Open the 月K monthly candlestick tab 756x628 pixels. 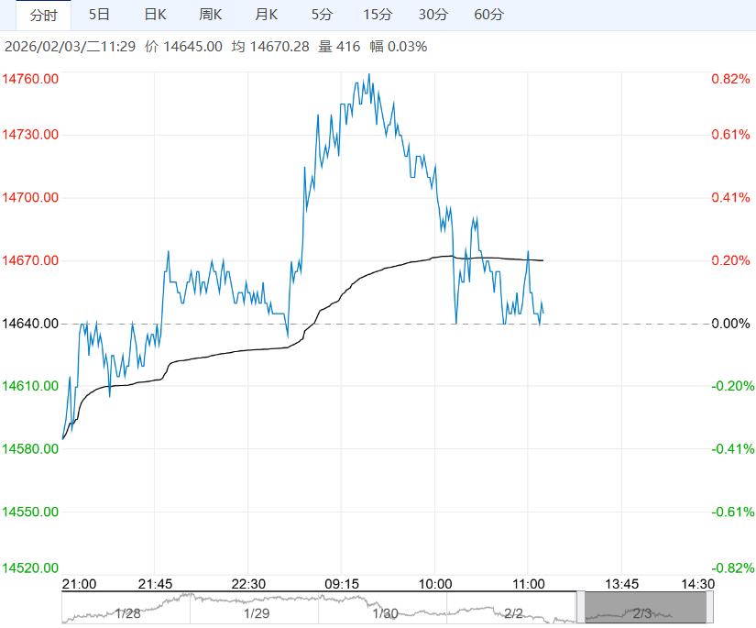click(x=267, y=15)
